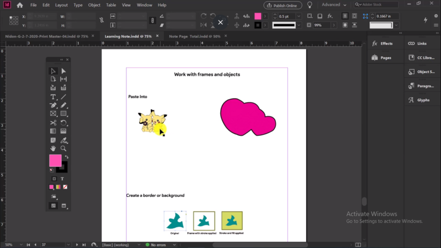
Task: Toggle formatting affects container button
Action: (x=54, y=179)
